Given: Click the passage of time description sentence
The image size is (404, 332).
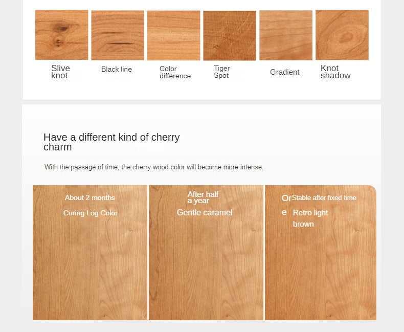Looking at the screenshot, I should click(x=154, y=167).
